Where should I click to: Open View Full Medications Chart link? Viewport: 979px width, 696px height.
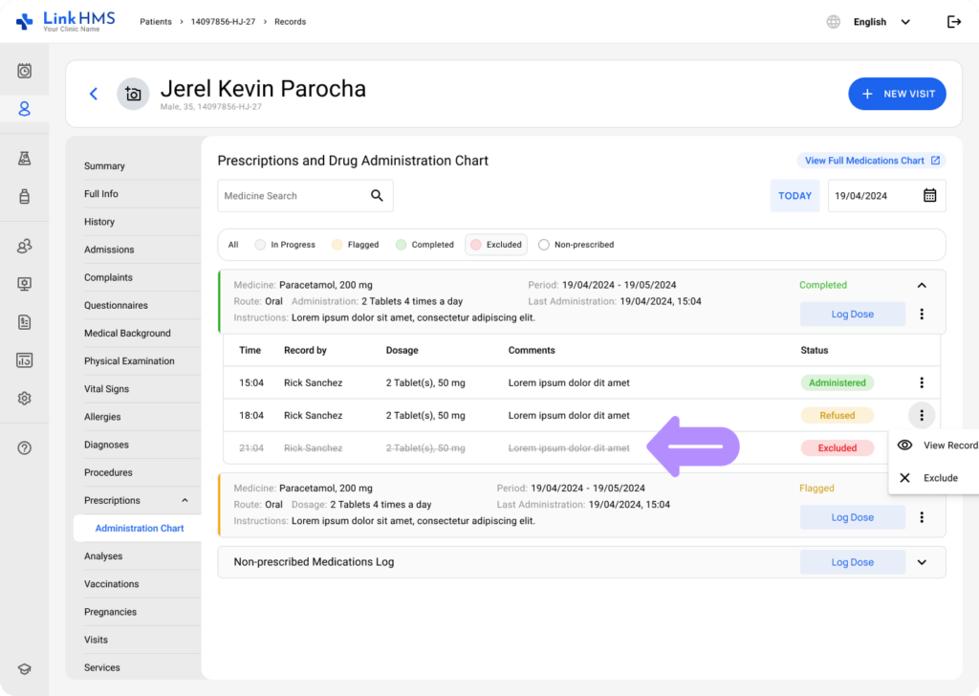pyautogui.click(x=871, y=161)
